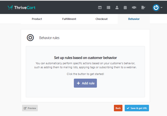Expand the account dropdown chevron
167x116 pixels.
click(161, 7)
